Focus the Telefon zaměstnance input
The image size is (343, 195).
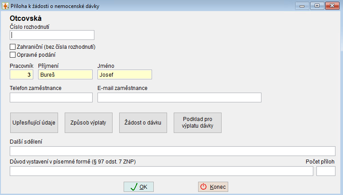51,97
